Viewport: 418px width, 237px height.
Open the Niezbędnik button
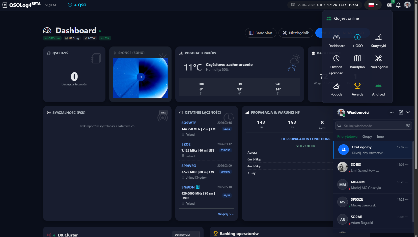click(x=296, y=33)
